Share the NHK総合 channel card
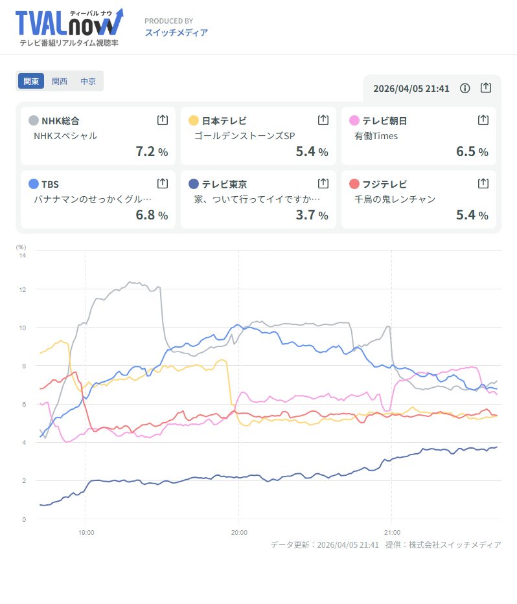Image resolution: width=517 pixels, height=604 pixels. click(x=163, y=120)
